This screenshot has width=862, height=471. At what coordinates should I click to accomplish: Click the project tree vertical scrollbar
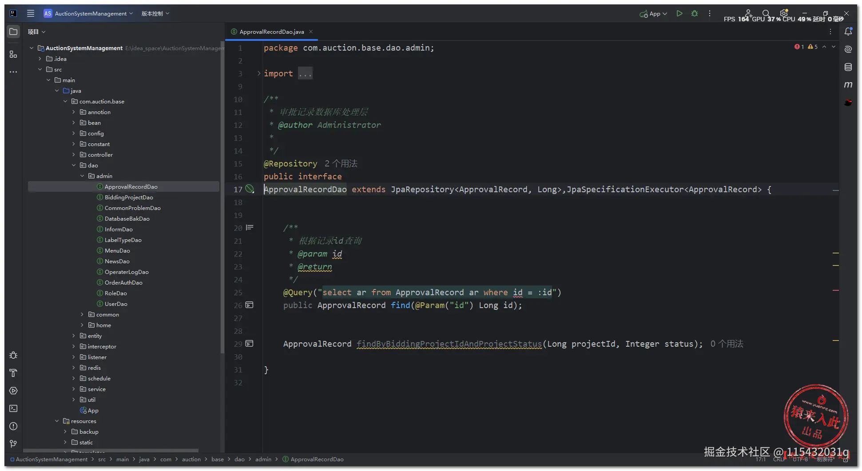point(222,198)
